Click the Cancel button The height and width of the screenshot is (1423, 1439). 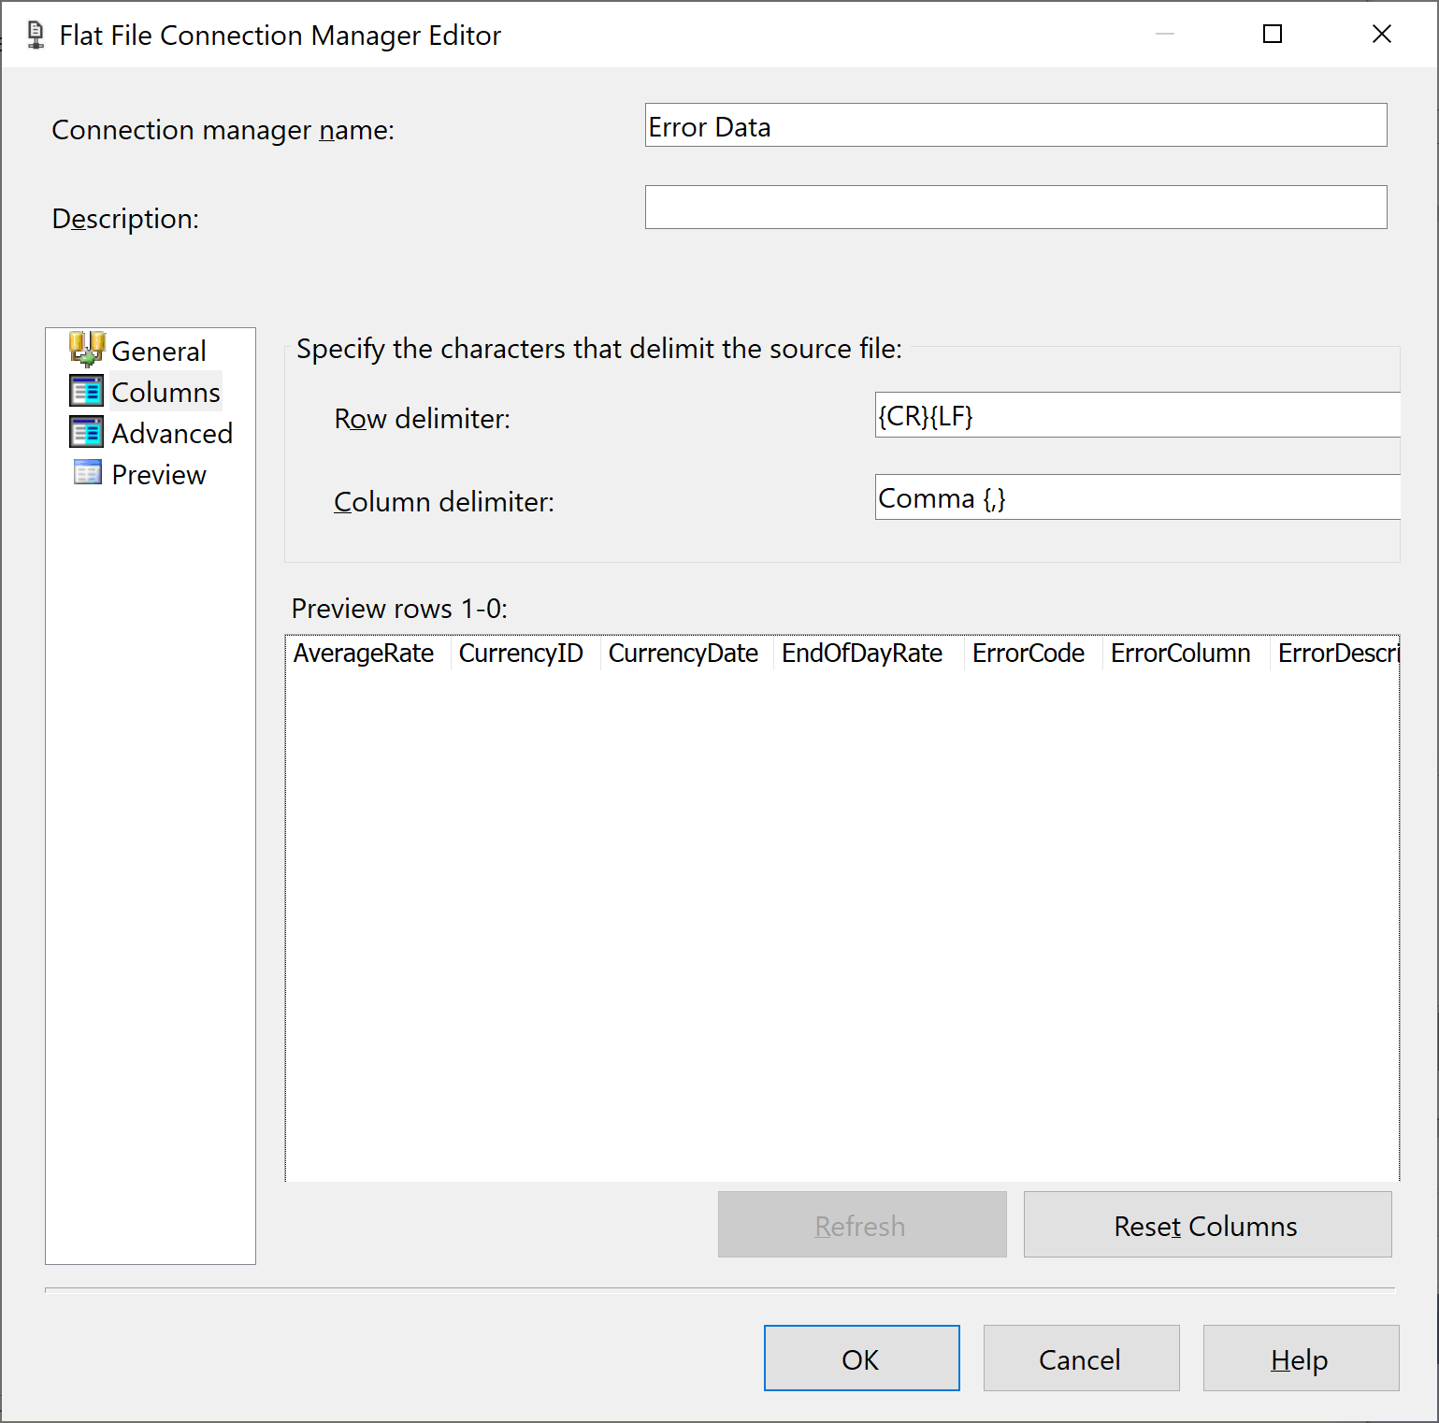tap(1080, 1358)
